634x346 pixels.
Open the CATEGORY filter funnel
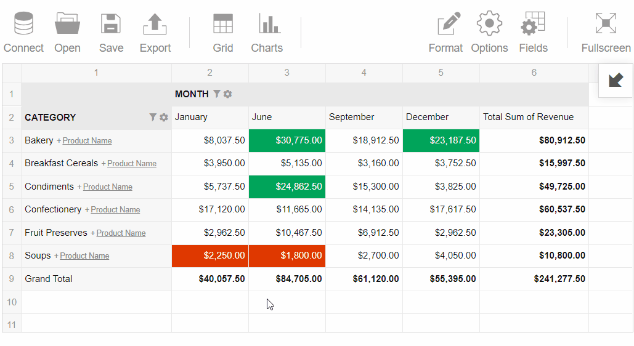[x=153, y=117]
